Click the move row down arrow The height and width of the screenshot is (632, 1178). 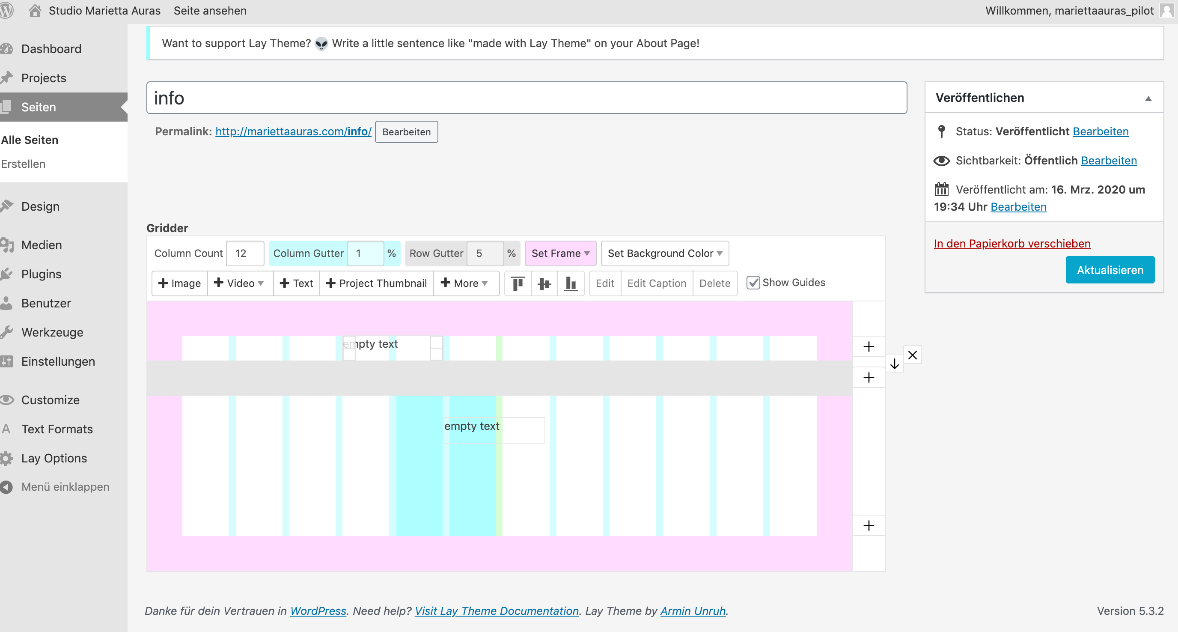pyautogui.click(x=895, y=364)
